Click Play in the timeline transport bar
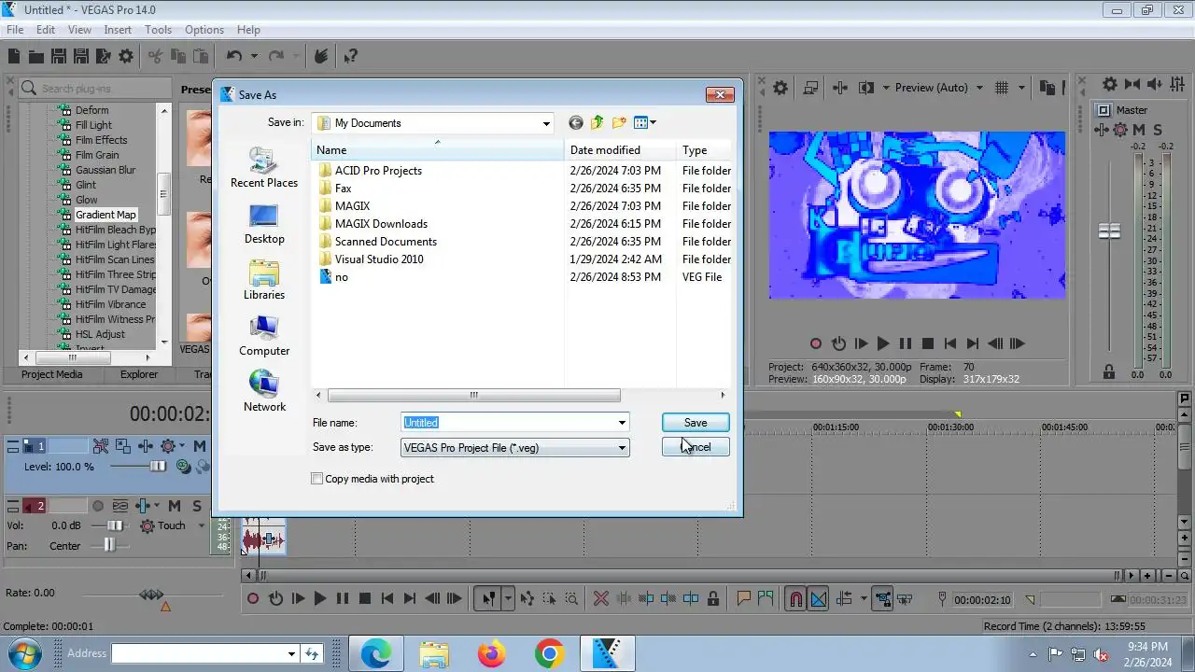Screen dimensions: 1195x672 [320, 599]
